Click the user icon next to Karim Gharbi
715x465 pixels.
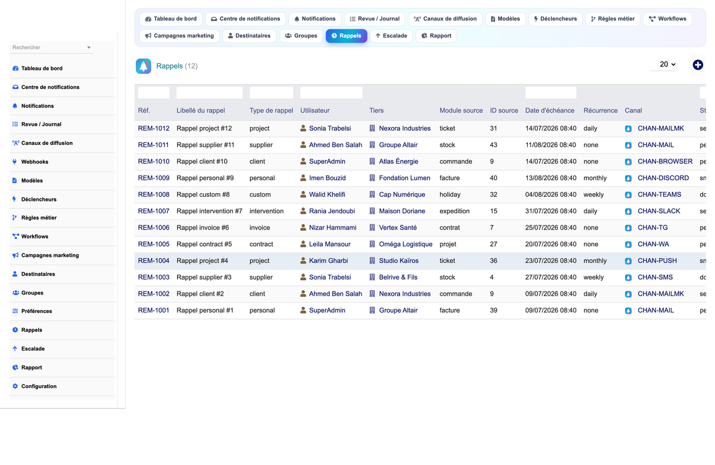(303, 261)
